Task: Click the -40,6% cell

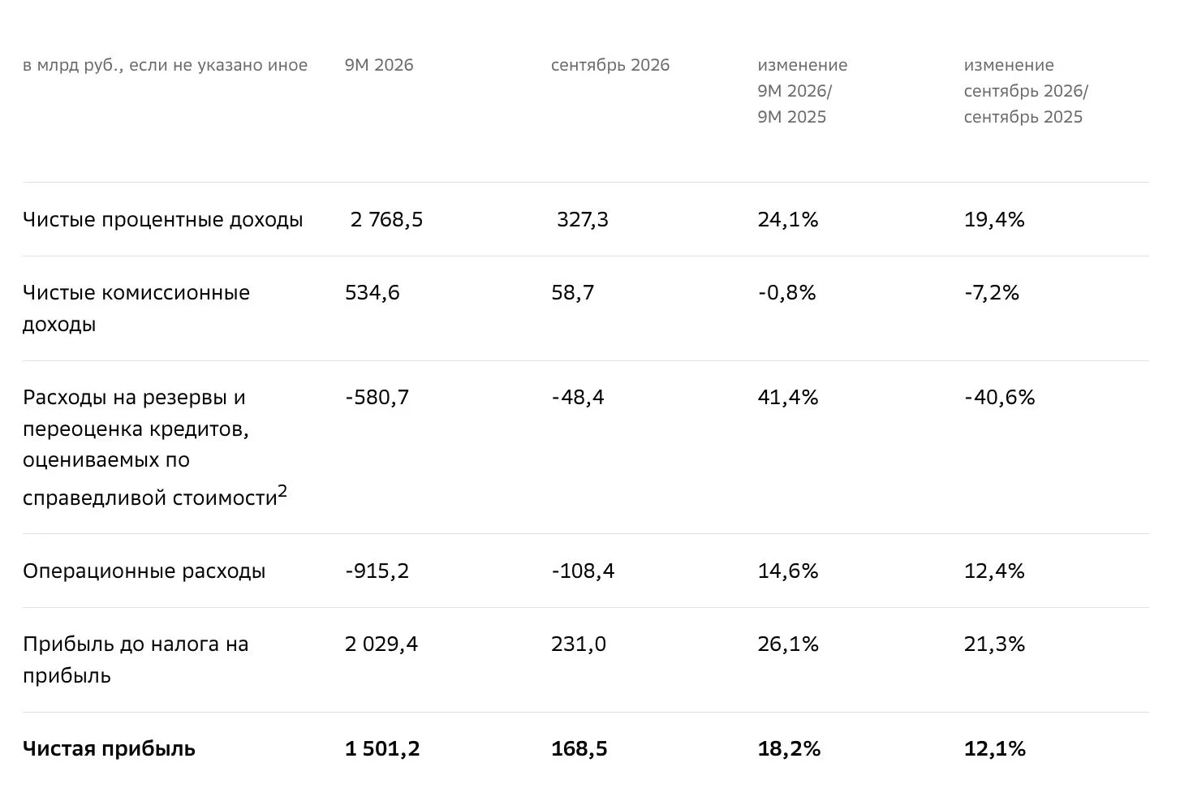Action: click(1000, 398)
